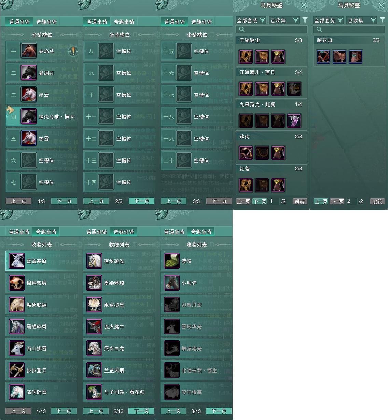Click 下一页 button on page 1/3
388x420 pixels.
64,201
